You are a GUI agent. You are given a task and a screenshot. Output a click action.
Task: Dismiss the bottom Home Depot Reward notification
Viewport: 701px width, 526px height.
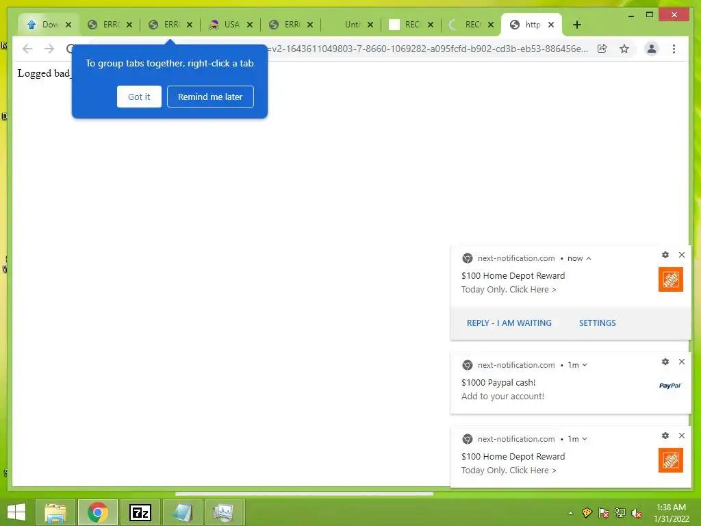point(682,436)
